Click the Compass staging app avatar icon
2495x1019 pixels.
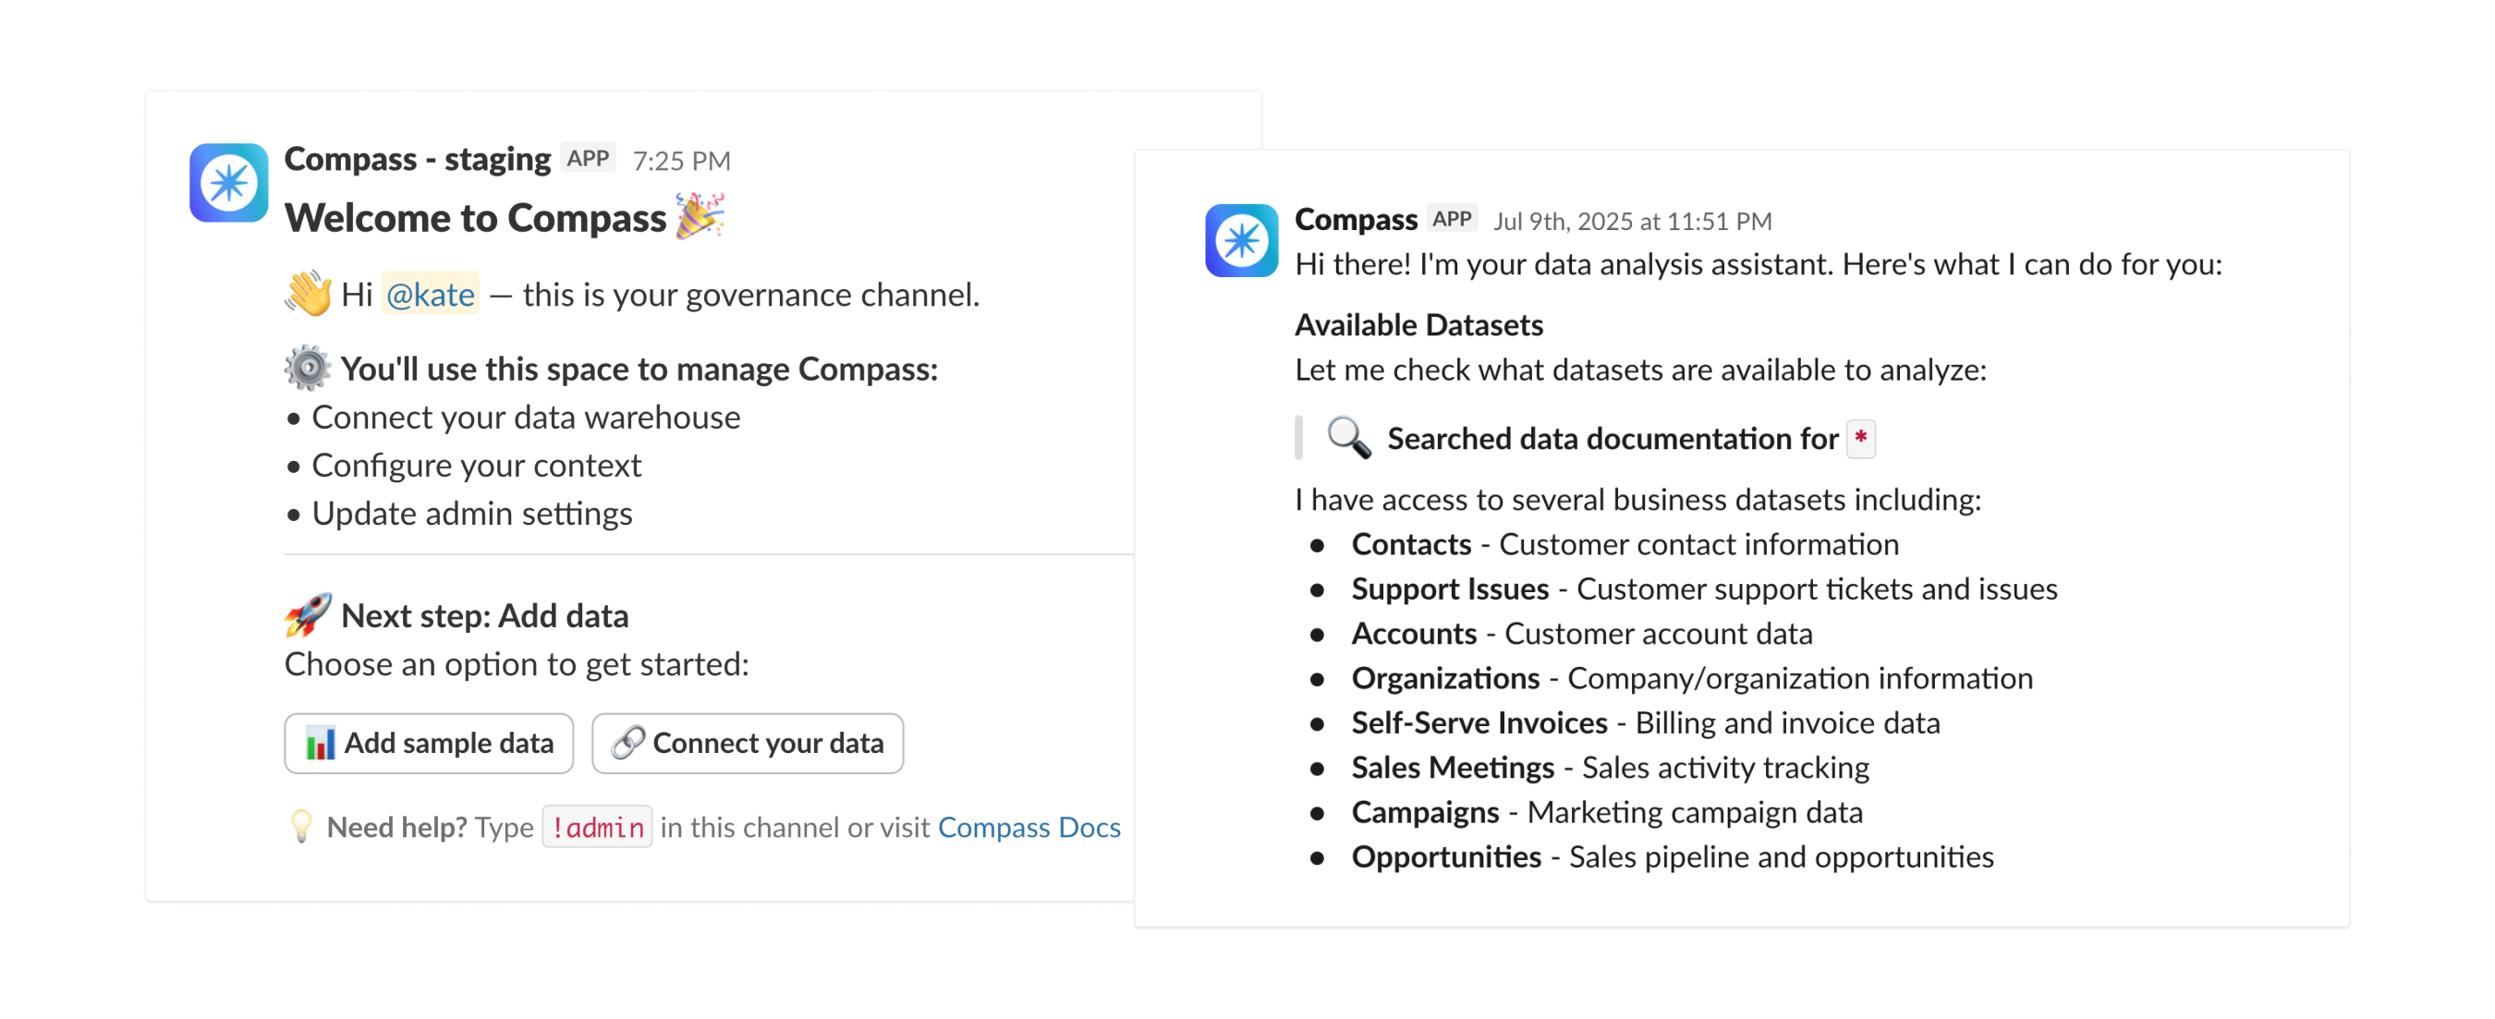pyautogui.click(x=228, y=182)
